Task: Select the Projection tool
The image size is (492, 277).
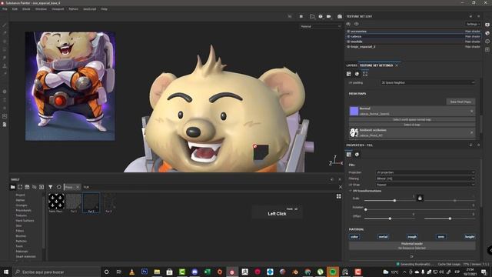Action: click(x=5, y=41)
